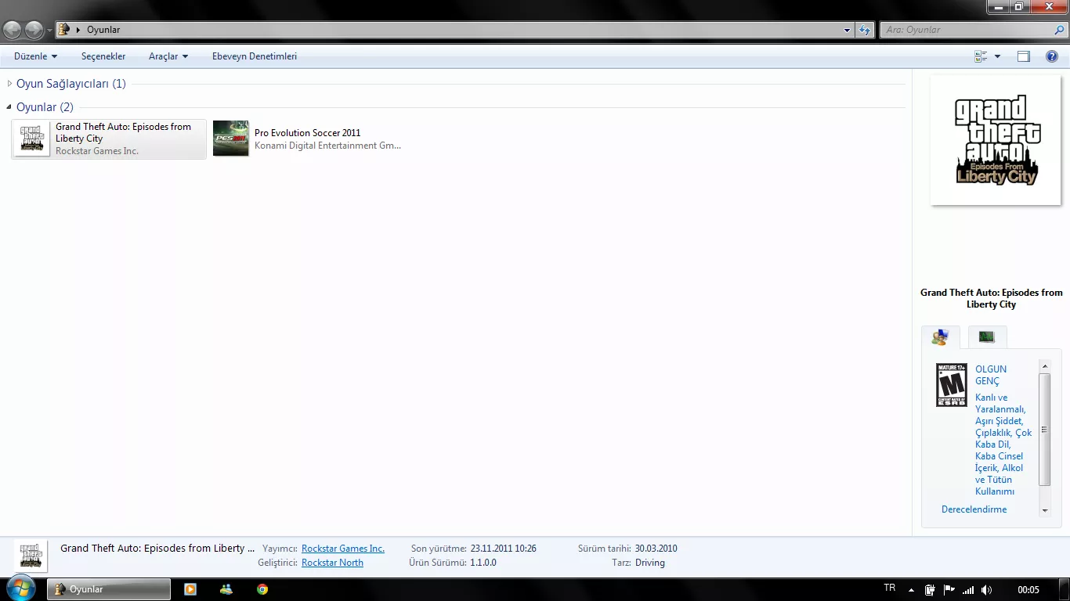Click the Games folder icon in the address bar

pos(64,30)
